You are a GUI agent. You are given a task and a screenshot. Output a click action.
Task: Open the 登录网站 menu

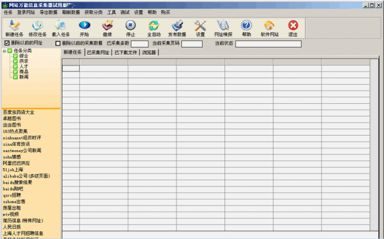tap(26, 12)
